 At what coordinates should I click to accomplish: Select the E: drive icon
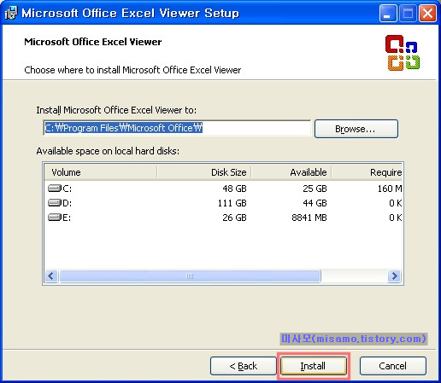(x=55, y=218)
